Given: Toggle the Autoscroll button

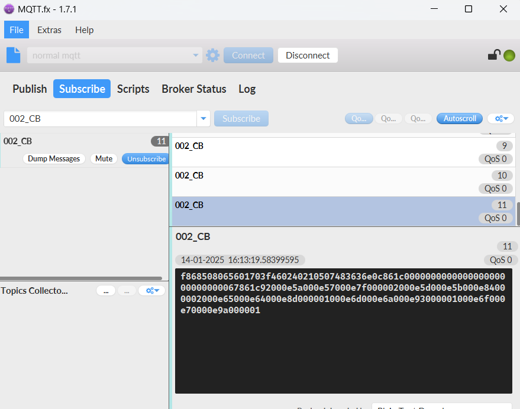Looking at the screenshot, I should (x=460, y=118).
